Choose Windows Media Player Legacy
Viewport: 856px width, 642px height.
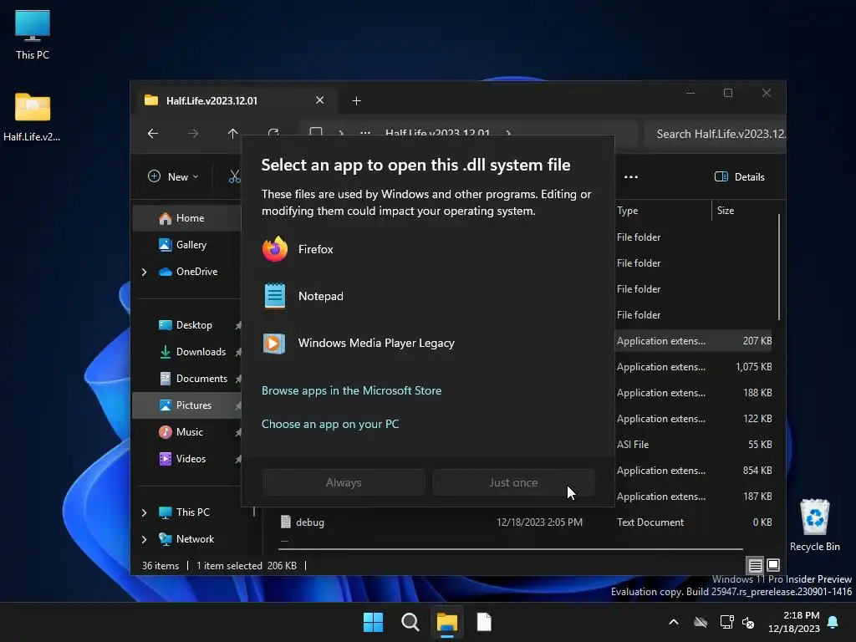[x=427, y=344]
